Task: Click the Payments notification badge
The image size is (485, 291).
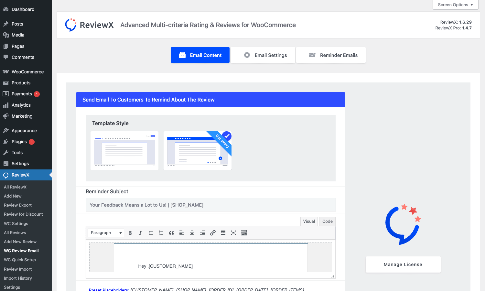Action: [37, 94]
